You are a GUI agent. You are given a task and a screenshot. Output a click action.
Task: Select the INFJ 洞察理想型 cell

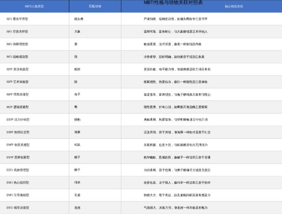pos(17,44)
